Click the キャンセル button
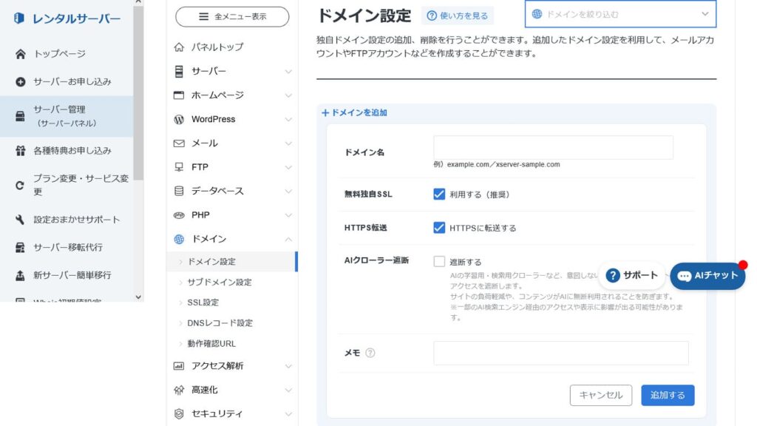This screenshot has height=426, width=757. point(600,395)
